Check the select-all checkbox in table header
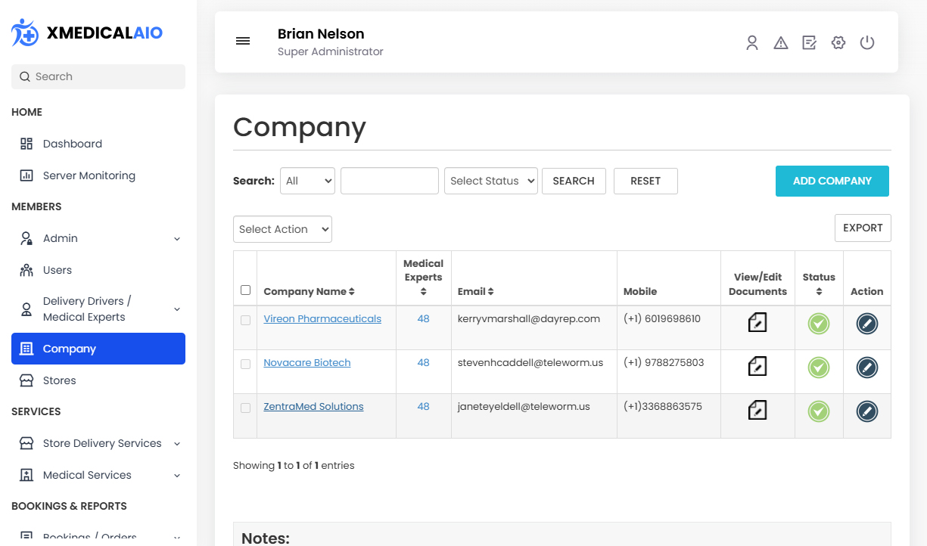The width and height of the screenshot is (927, 546). (245, 290)
